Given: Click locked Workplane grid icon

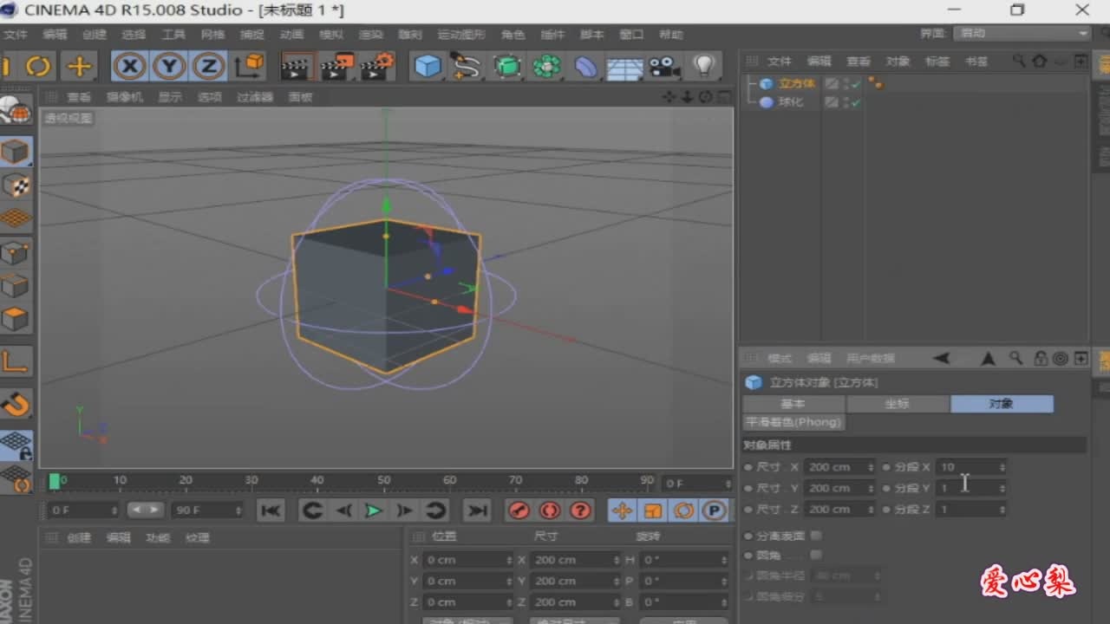Looking at the screenshot, I should [x=16, y=445].
